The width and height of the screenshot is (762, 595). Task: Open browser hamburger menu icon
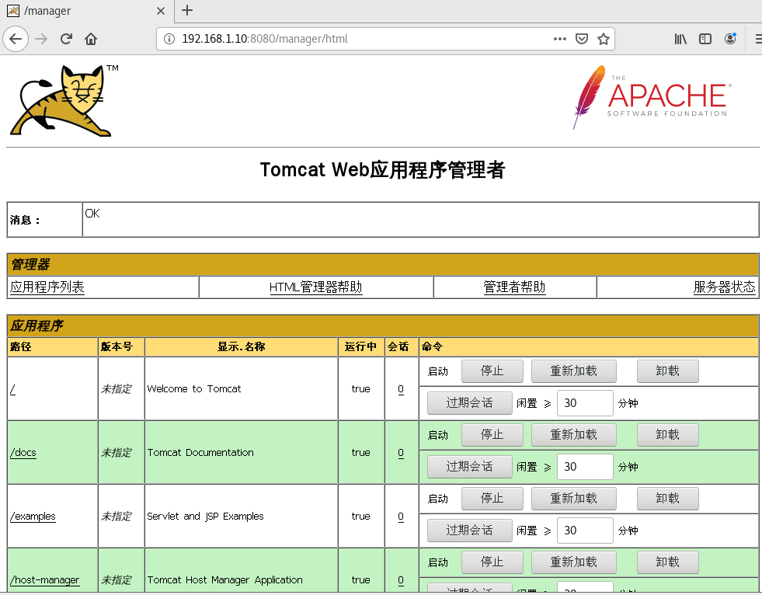click(x=757, y=39)
